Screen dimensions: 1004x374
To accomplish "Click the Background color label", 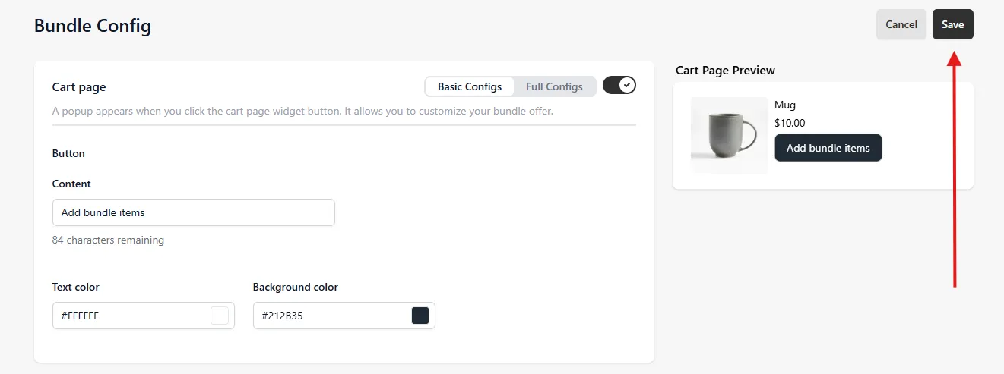I will click(296, 287).
